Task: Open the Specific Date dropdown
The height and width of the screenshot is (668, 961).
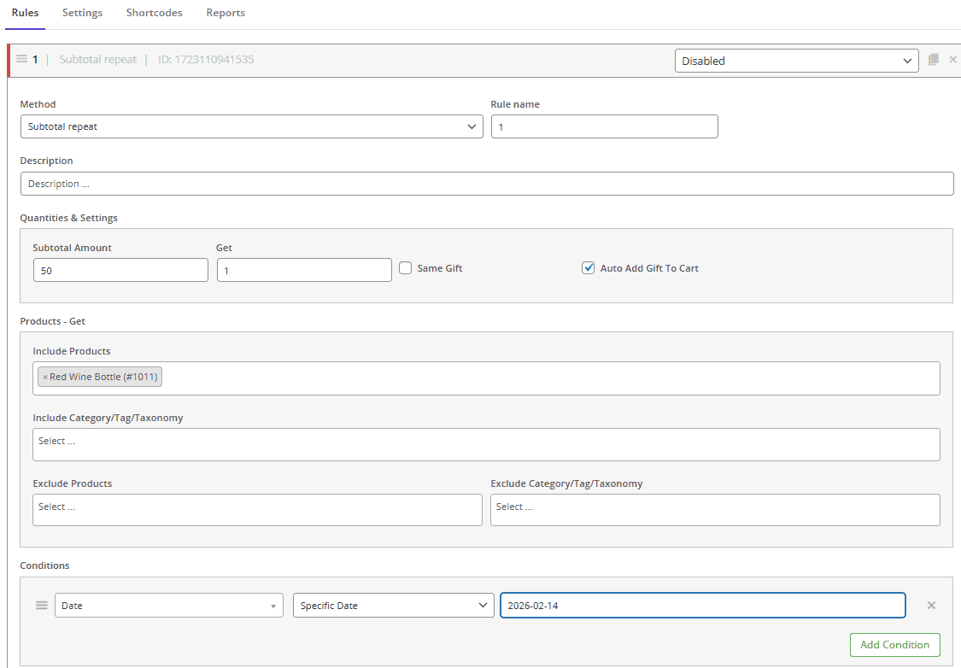Action: pos(393,606)
